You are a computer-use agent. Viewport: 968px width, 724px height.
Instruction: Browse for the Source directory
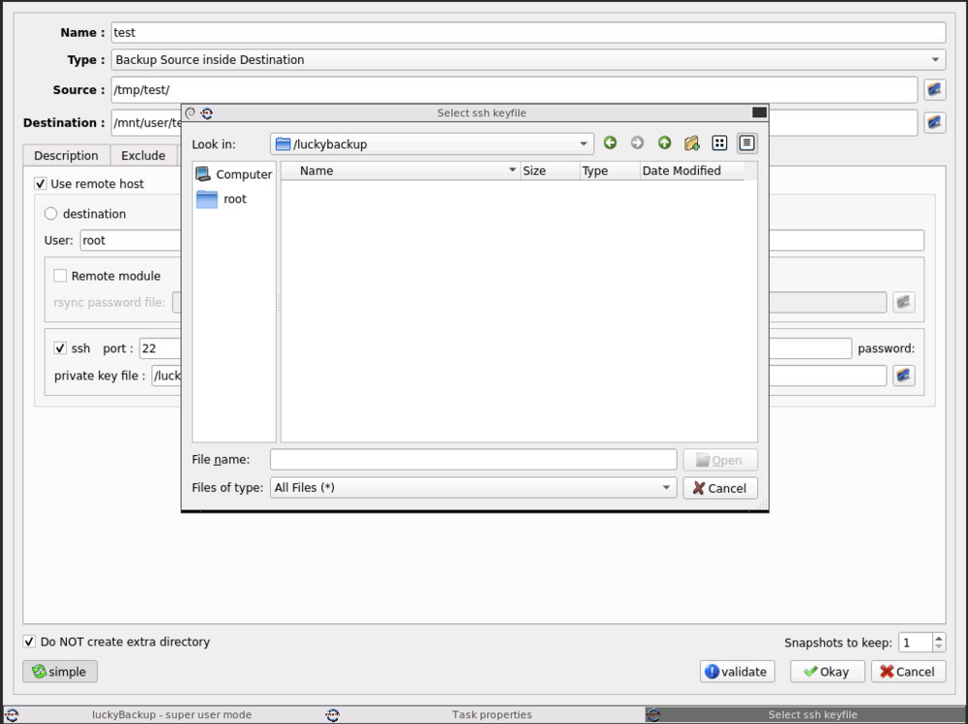[935, 89]
